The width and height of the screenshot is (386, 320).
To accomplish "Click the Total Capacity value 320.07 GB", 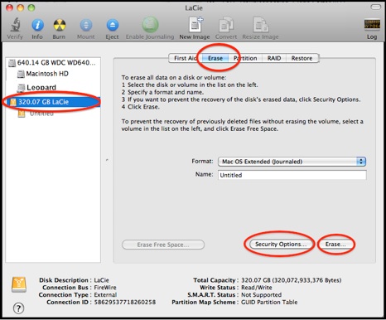I will (x=292, y=280).
